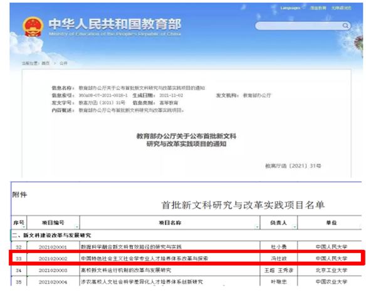Select row 33 project number 2021020002
The height and width of the screenshot is (295, 366).
[x=53, y=259]
